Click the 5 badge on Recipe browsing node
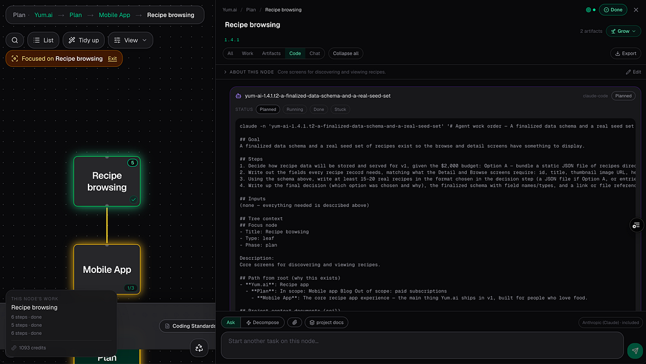Viewport: 646px width, 364px height. point(132,163)
